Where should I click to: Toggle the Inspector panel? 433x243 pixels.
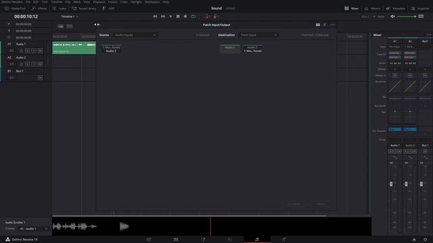[x=420, y=9]
